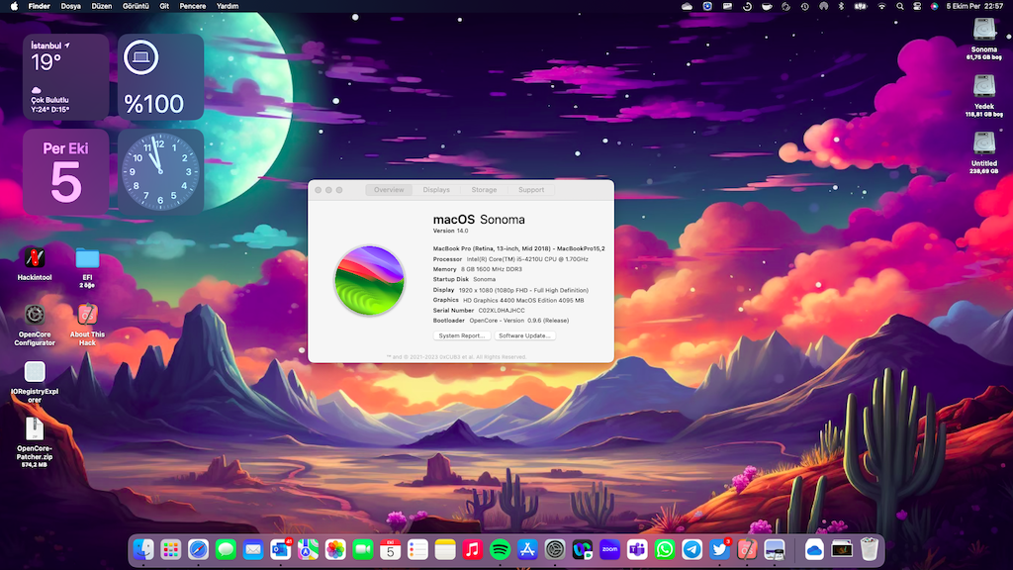1013x570 pixels.
Task: Click the System Report... button
Action: pyautogui.click(x=462, y=335)
